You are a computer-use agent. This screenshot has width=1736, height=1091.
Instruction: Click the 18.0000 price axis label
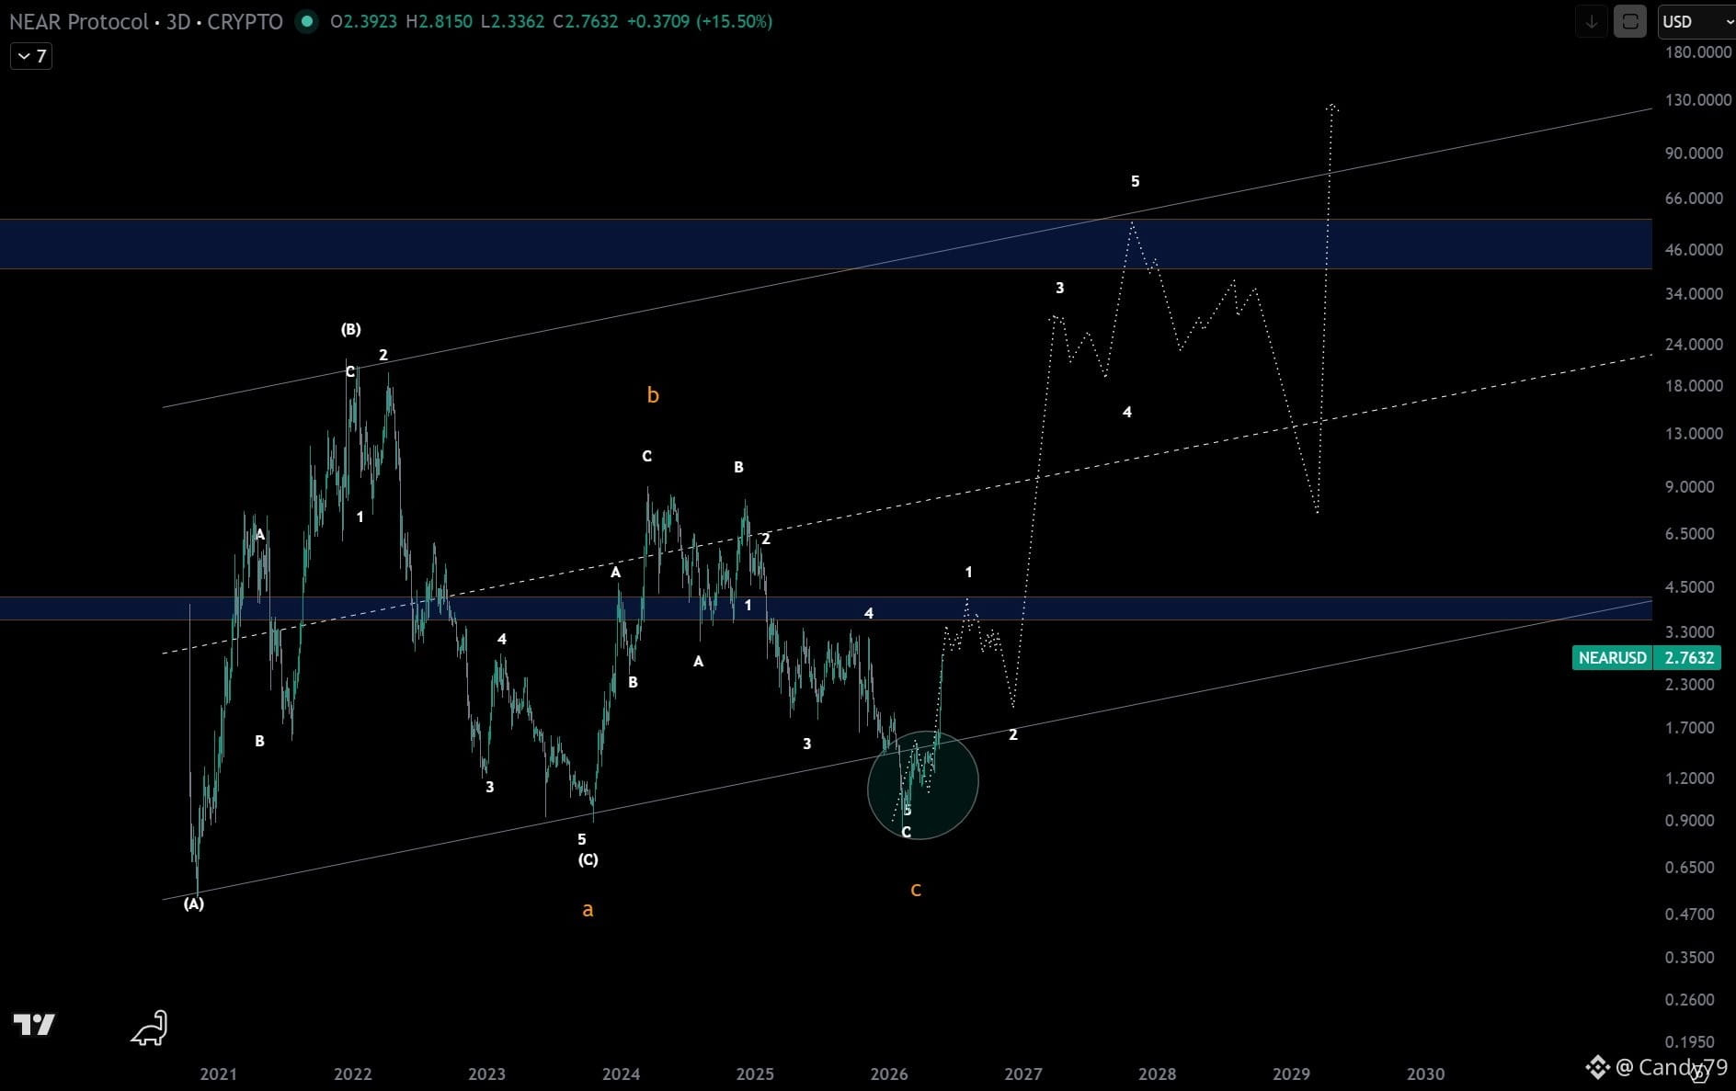click(x=1694, y=385)
